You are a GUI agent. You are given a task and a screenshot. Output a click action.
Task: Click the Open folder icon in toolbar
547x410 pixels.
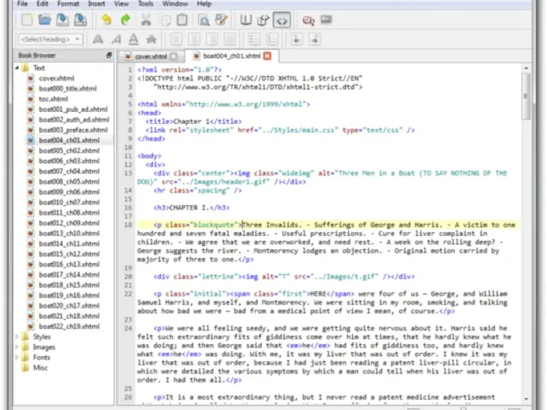44,20
